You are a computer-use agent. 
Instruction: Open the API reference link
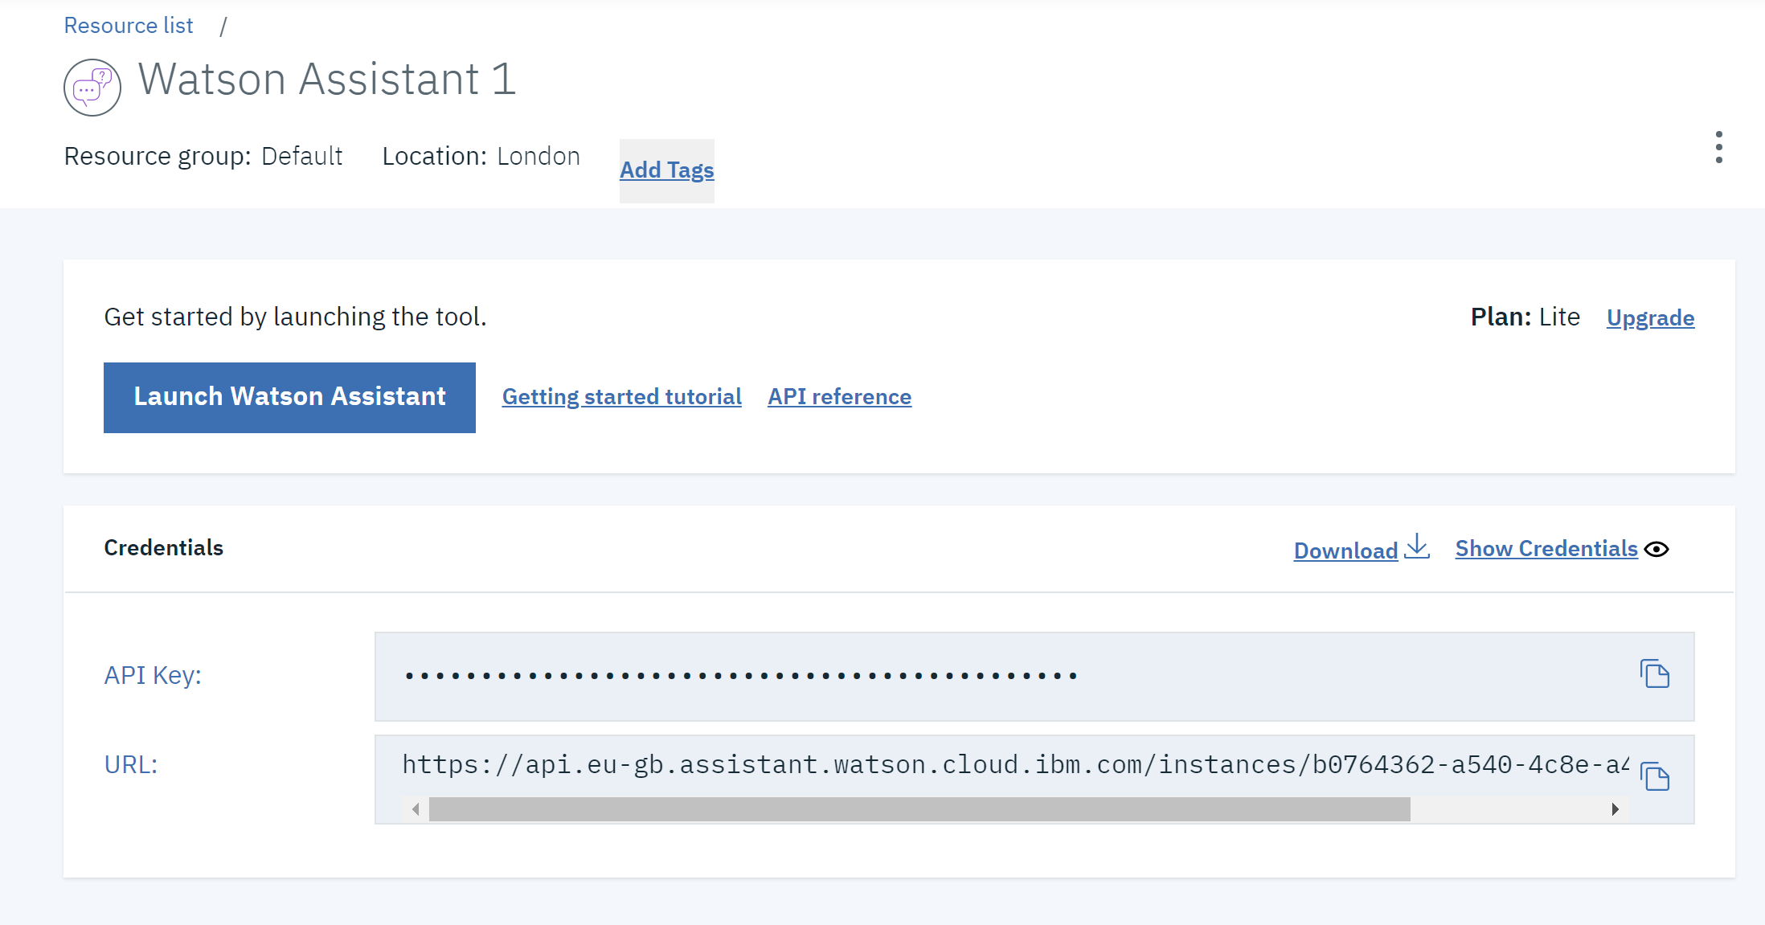839,397
